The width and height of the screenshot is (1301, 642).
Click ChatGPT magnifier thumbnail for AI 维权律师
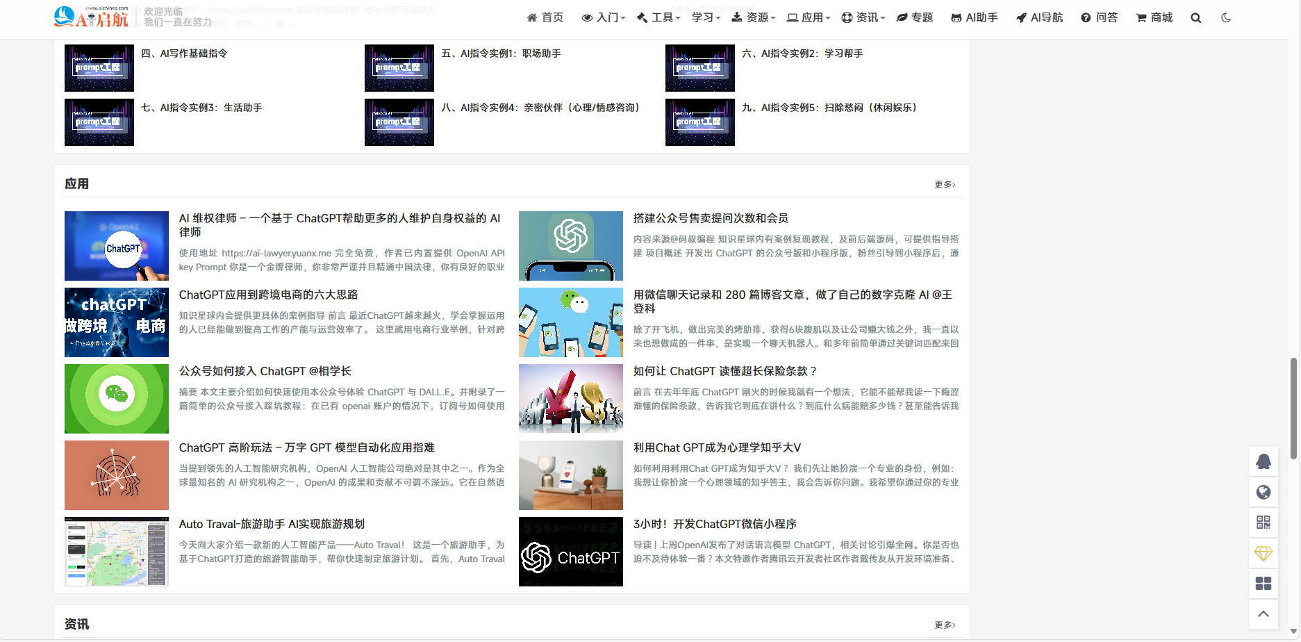(117, 246)
